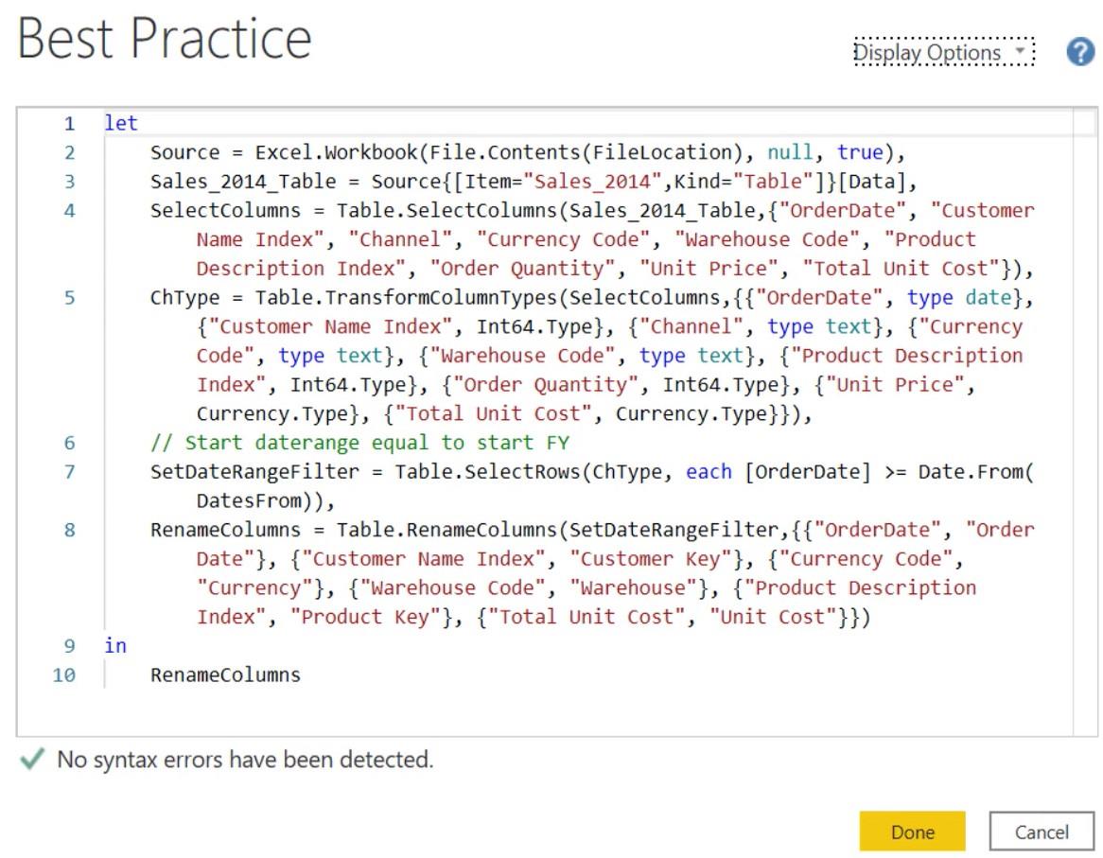The image size is (1103, 858).
Task: Select line number 4 in the gutter
Action: pyautogui.click(x=69, y=210)
